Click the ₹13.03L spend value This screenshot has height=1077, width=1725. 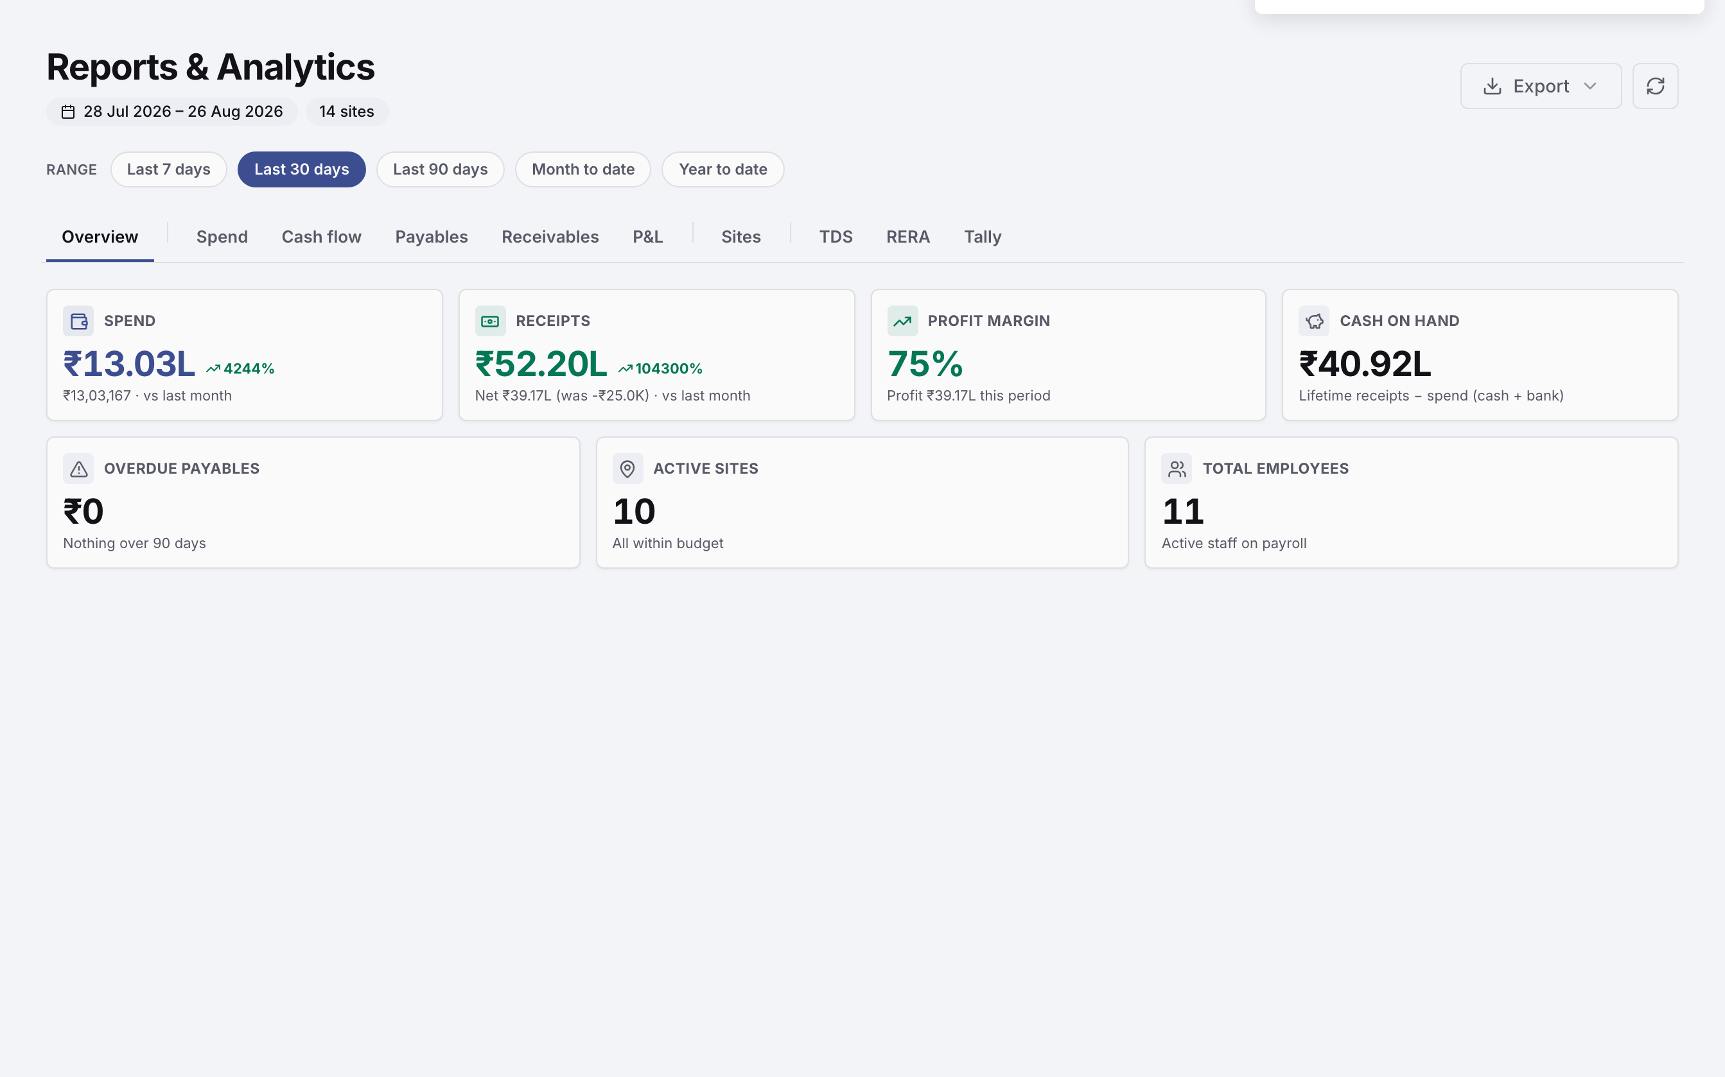[x=129, y=364]
